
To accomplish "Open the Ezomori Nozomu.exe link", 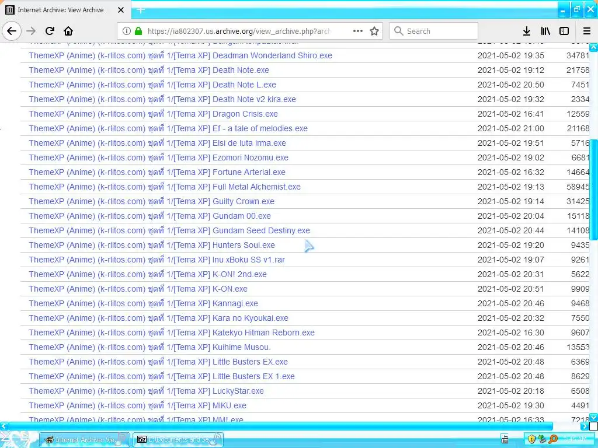I will [158, 157].
